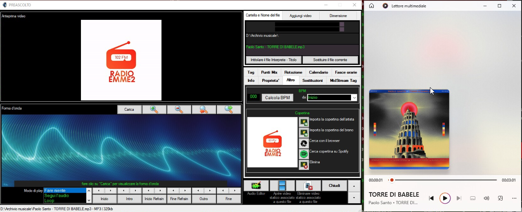Click the subtitles icon in media player

point(473,198)
